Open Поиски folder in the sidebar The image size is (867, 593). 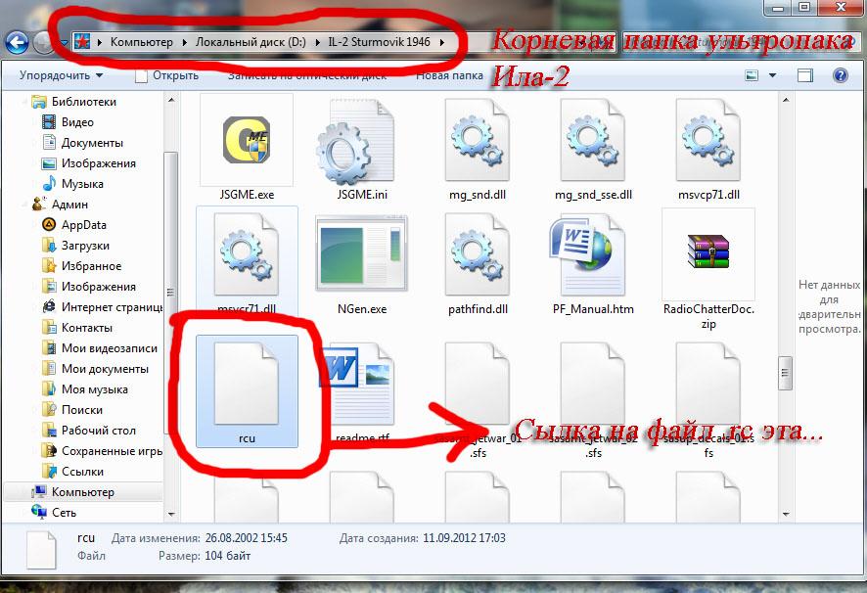(72, 410)
